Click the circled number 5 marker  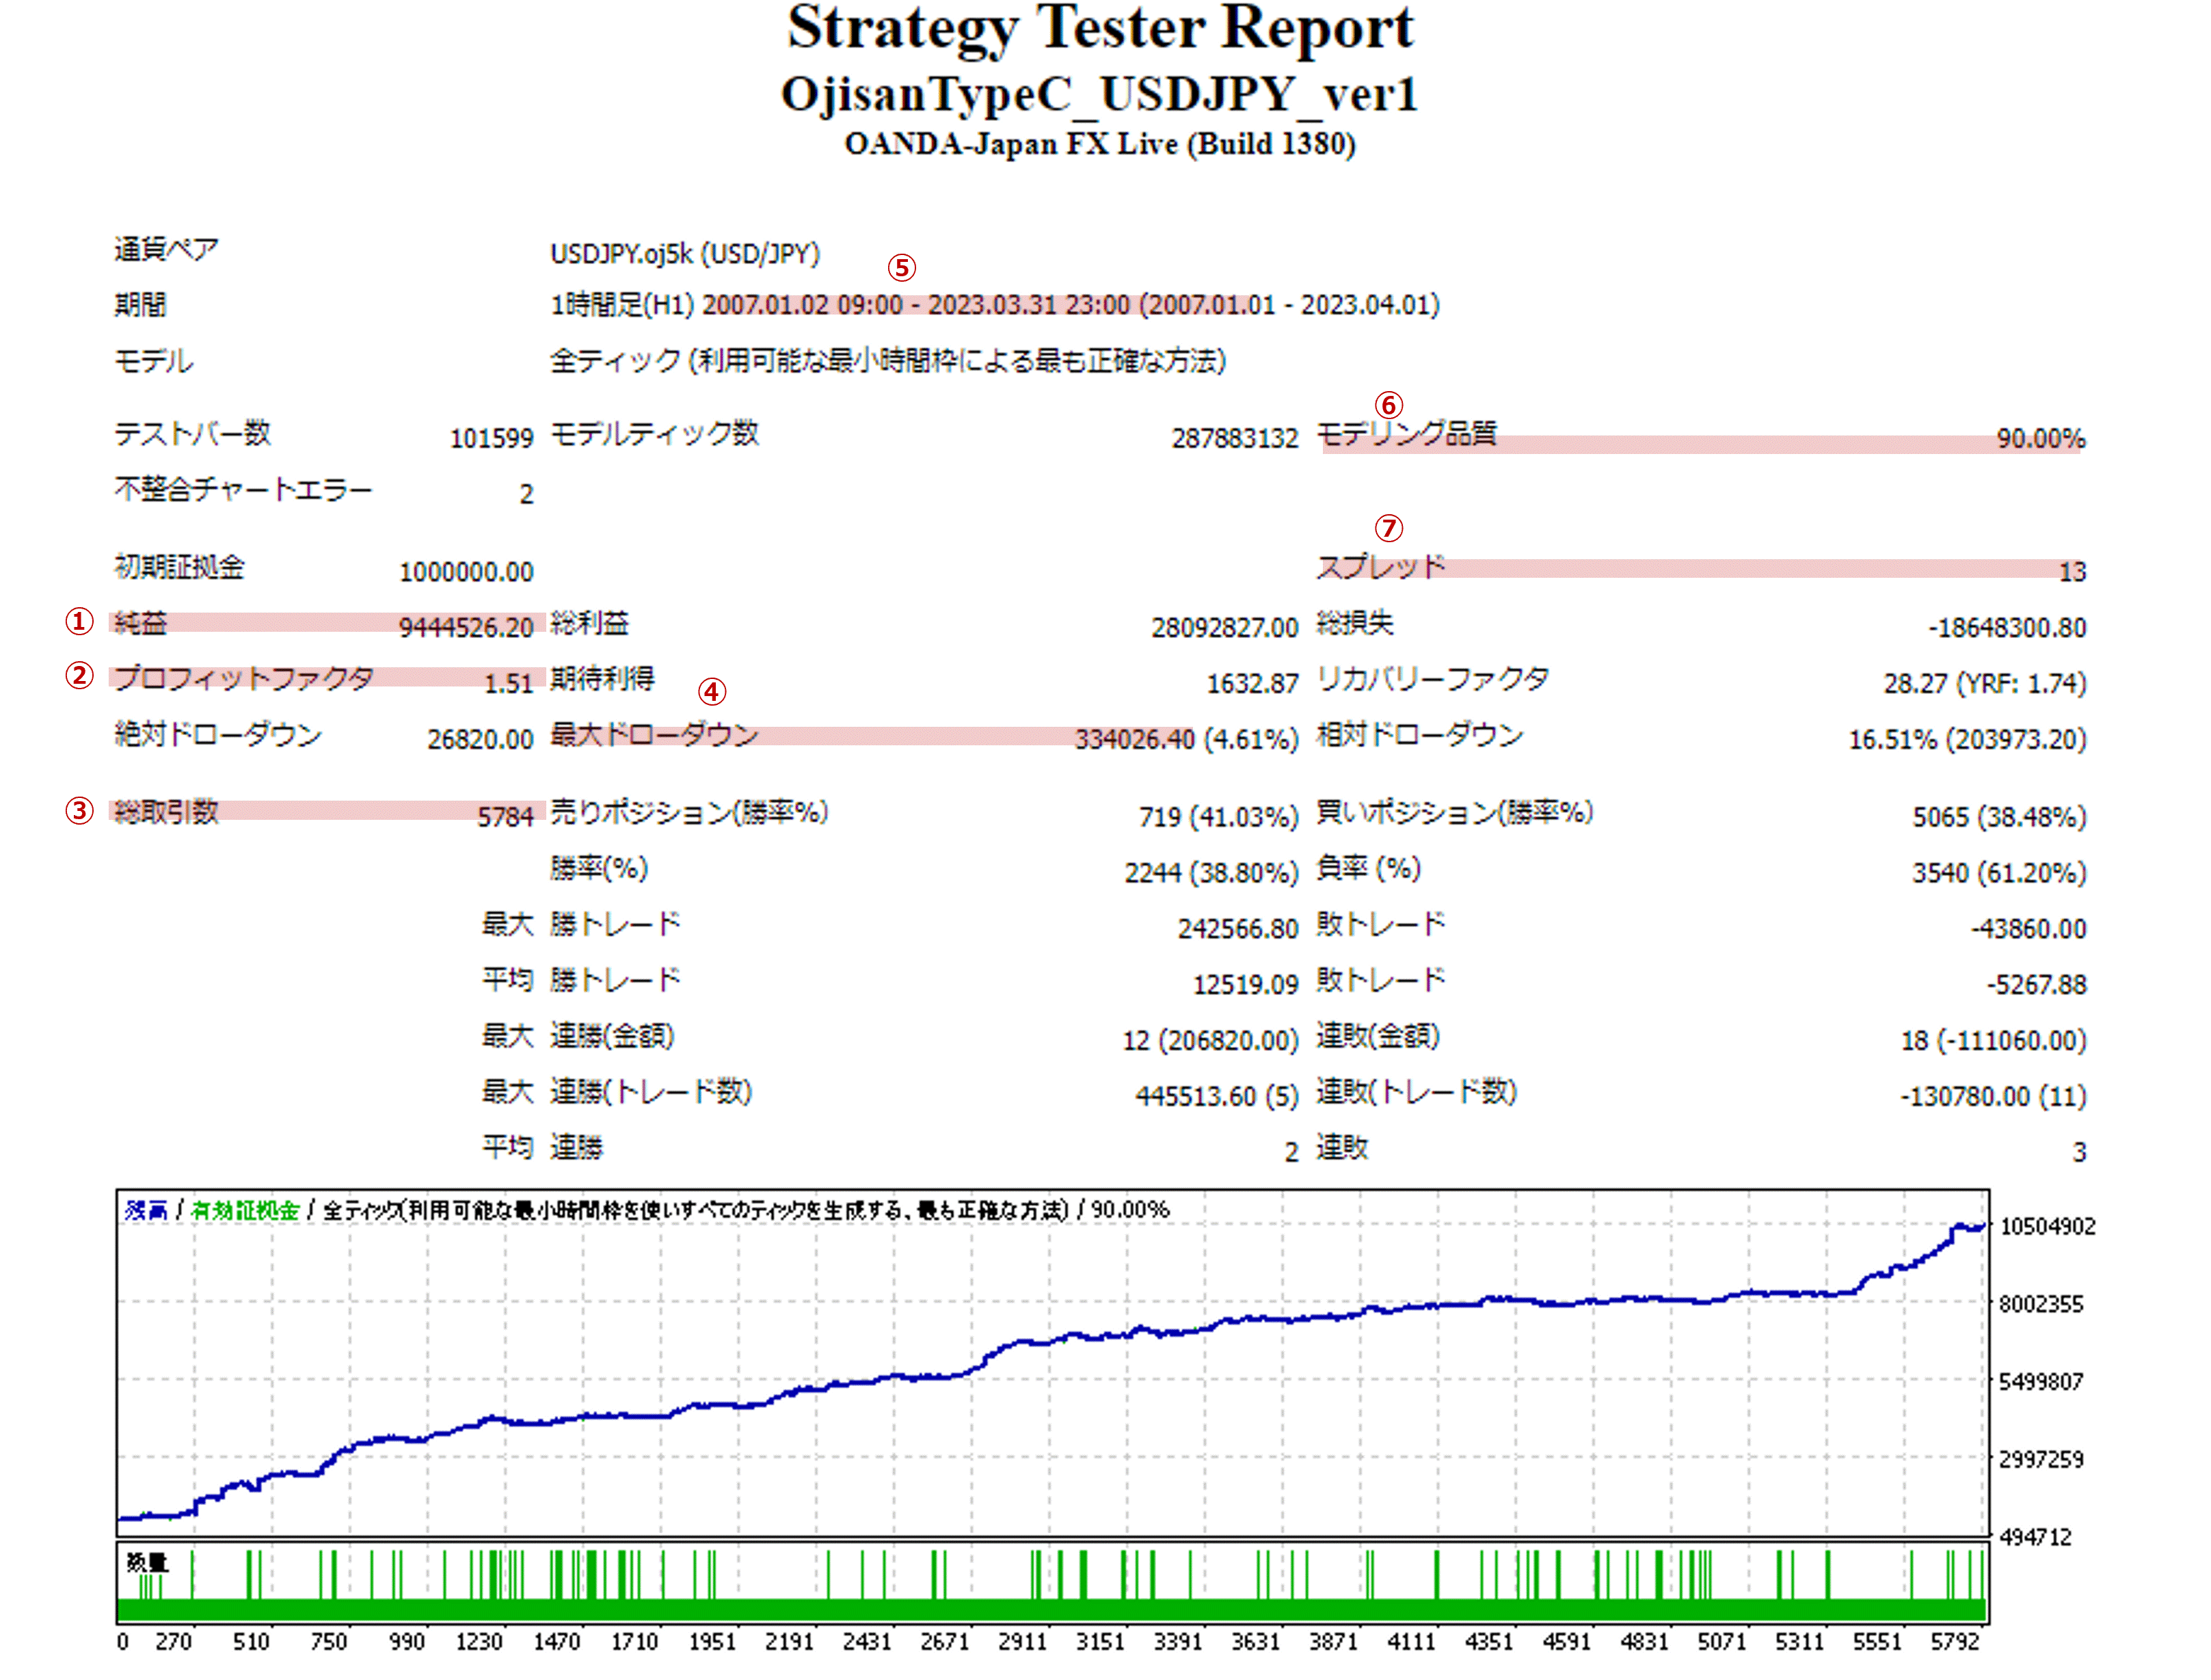pyautogui.click(x=901, y=268)
